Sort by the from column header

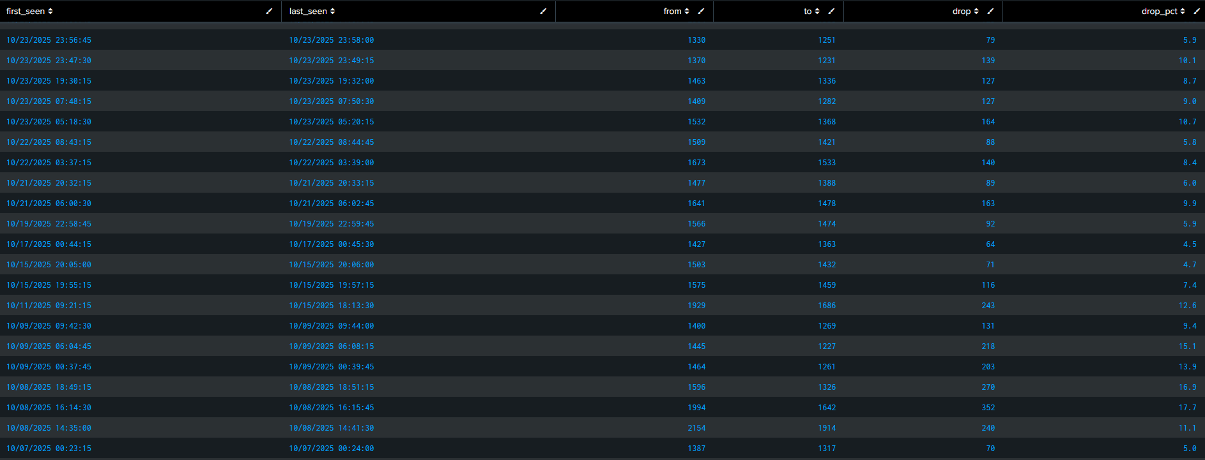676,11
